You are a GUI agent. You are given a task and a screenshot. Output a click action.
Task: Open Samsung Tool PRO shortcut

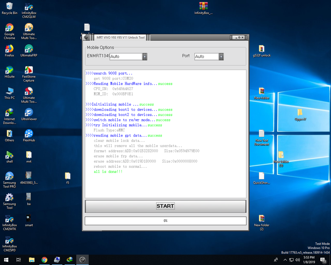(x=9, y=176)
